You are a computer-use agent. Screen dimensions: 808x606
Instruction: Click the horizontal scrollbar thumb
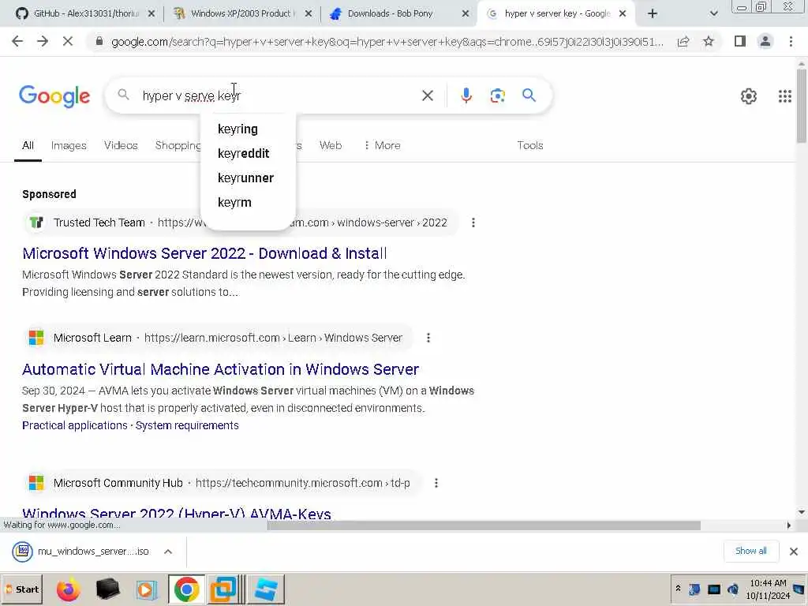tap(484, 526)
